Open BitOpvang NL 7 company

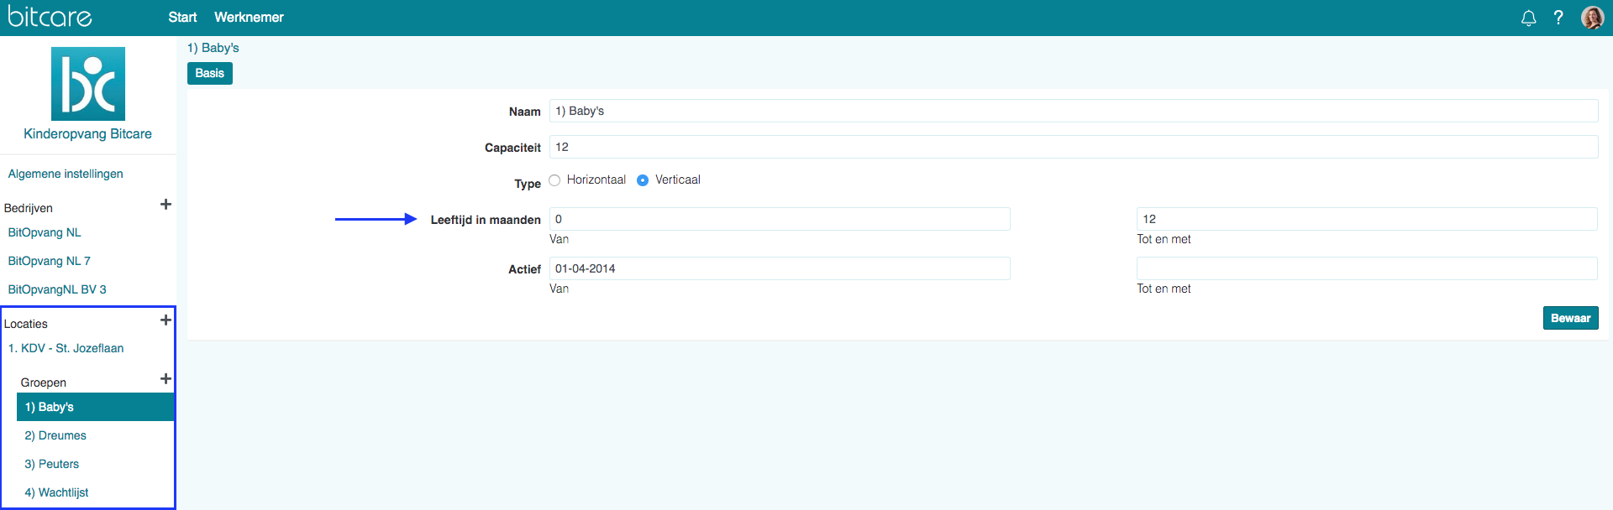49,261
